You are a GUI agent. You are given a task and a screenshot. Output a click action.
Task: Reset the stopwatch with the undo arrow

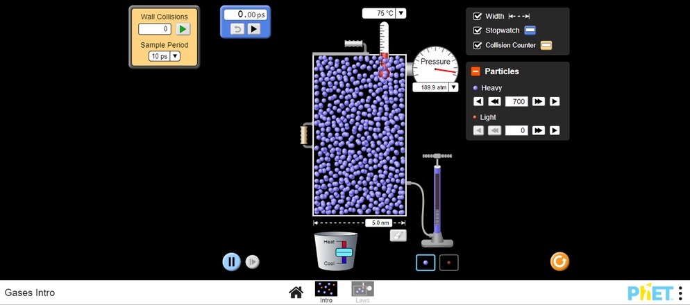click(x=237, y=29)
